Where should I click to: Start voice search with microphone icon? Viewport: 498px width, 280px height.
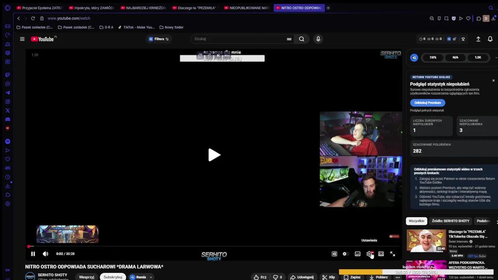pyautogui.click(x=318, y=39)
